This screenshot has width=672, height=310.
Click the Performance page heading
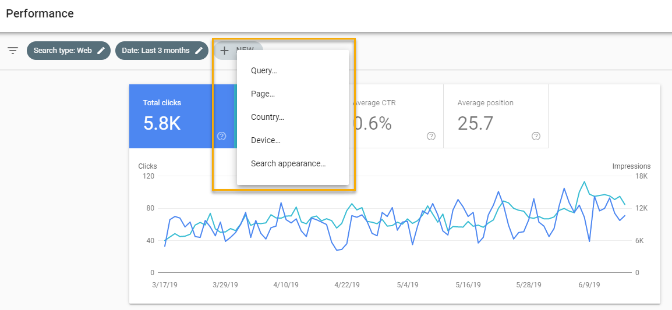(x=40, y=14)
